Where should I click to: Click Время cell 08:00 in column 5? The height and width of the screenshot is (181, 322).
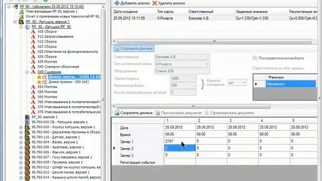[x=303, y=134]
